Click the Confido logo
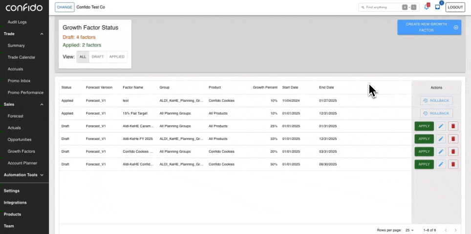The width and height of the screenshot is (471, 234). click(24, 7)
